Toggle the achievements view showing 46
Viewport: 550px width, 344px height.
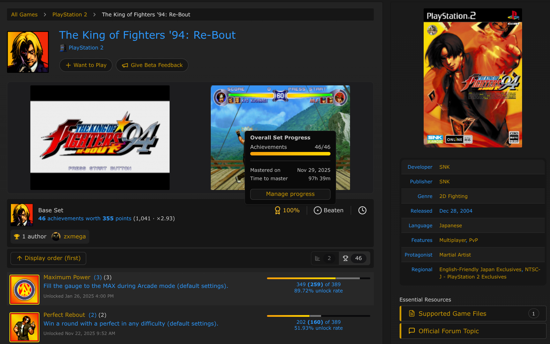(354, 258)
